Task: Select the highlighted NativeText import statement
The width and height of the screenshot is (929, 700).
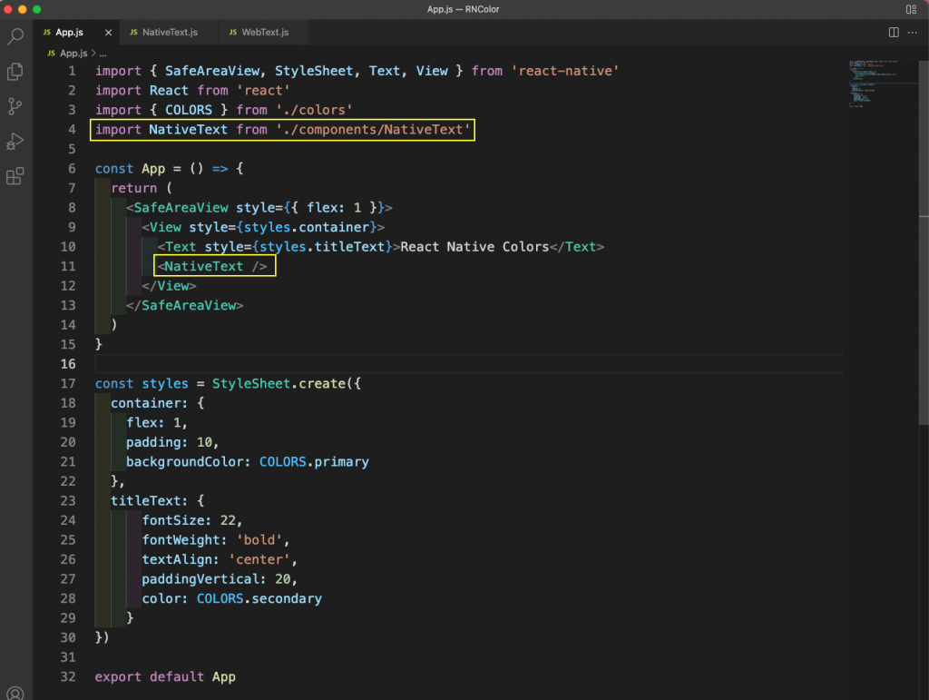Action: pyautogui.click(x=281, y=129)
